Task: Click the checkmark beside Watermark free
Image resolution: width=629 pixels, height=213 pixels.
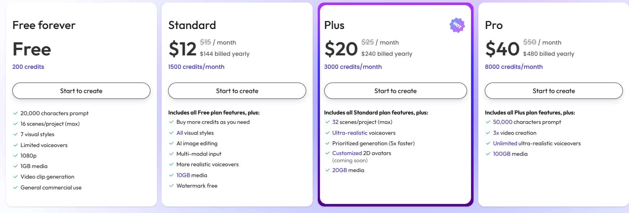Action: pyautogui.click(x=171, y=185)
